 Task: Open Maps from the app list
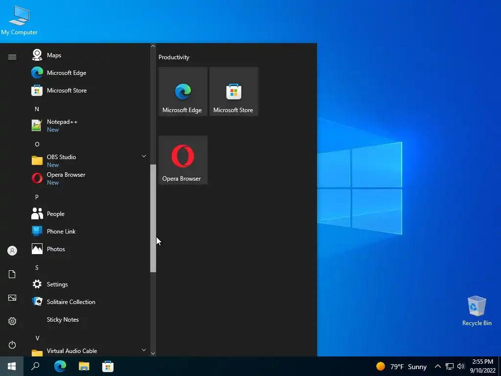coord(90,55)
